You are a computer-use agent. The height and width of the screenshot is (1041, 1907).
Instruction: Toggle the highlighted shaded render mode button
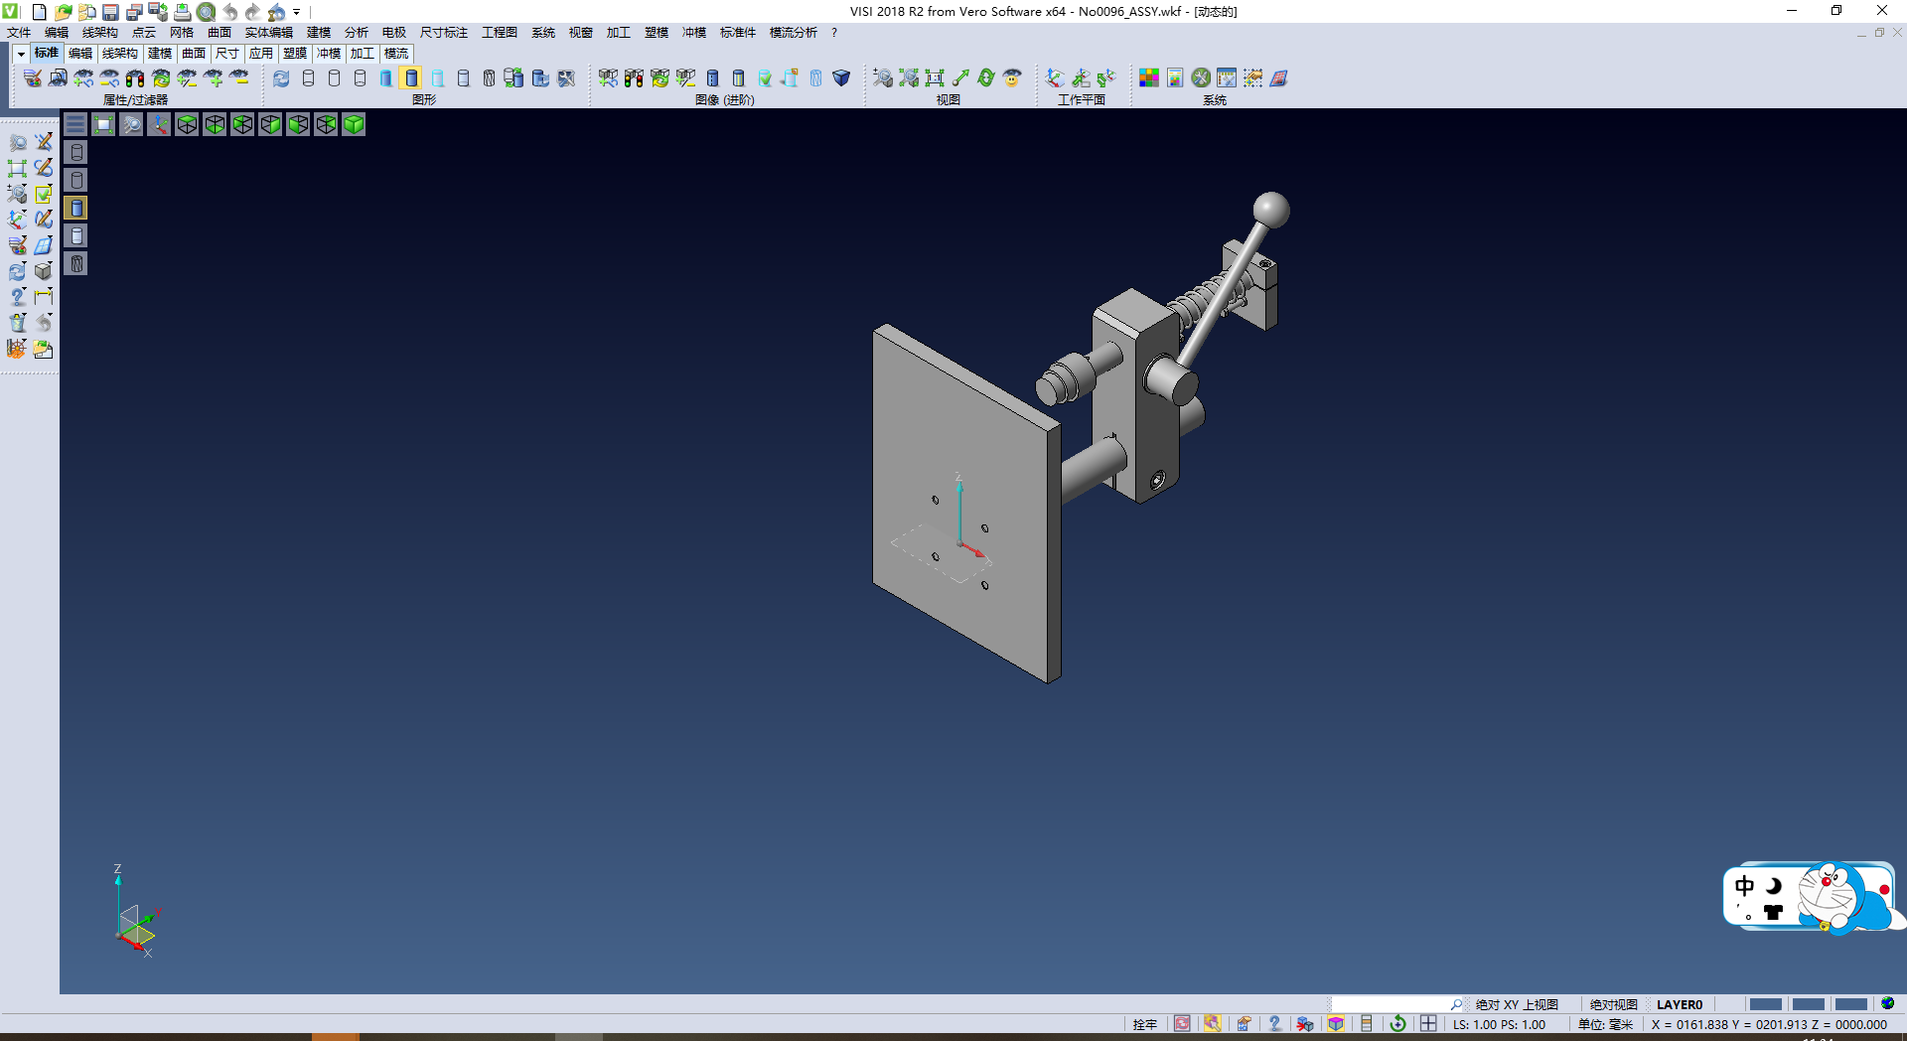point(411,78)
